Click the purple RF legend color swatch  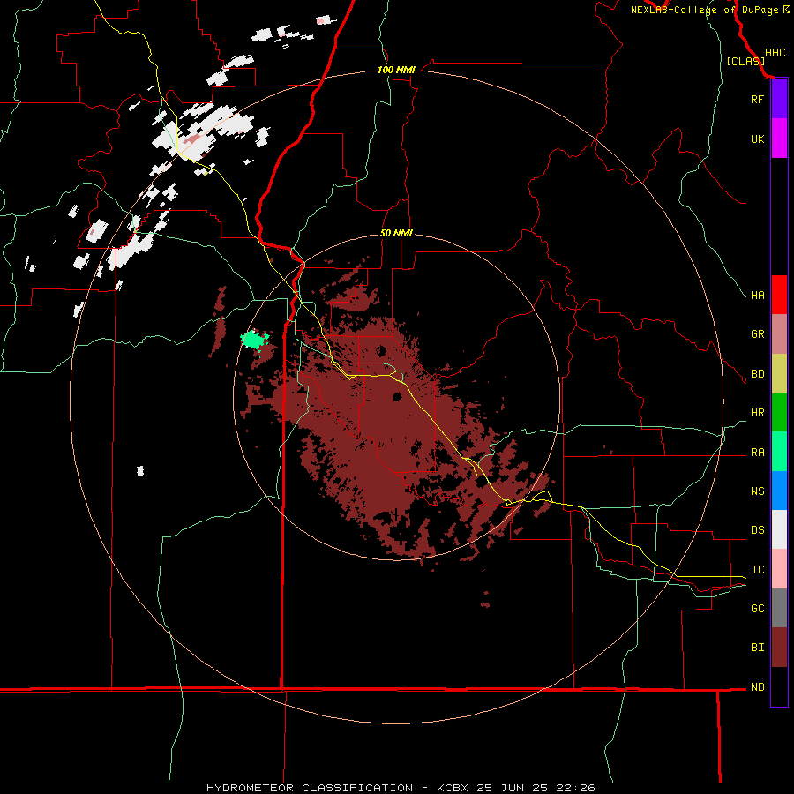pyautogui.click(x=779, y=99)
